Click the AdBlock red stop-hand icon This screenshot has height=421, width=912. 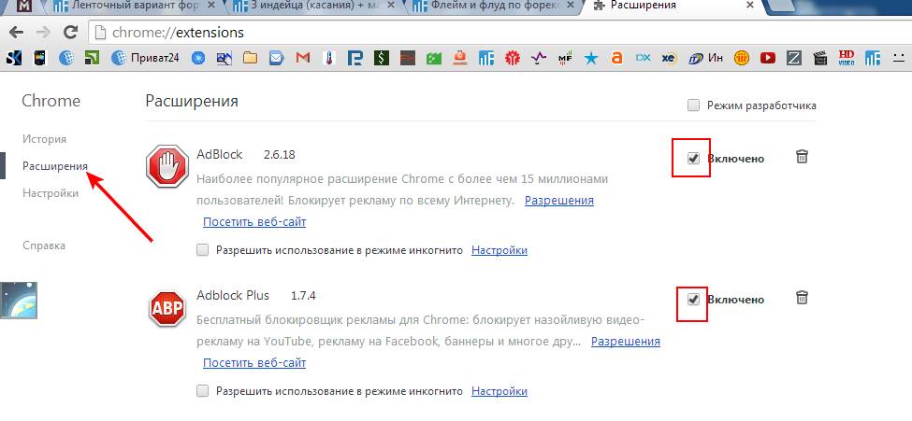166,168
